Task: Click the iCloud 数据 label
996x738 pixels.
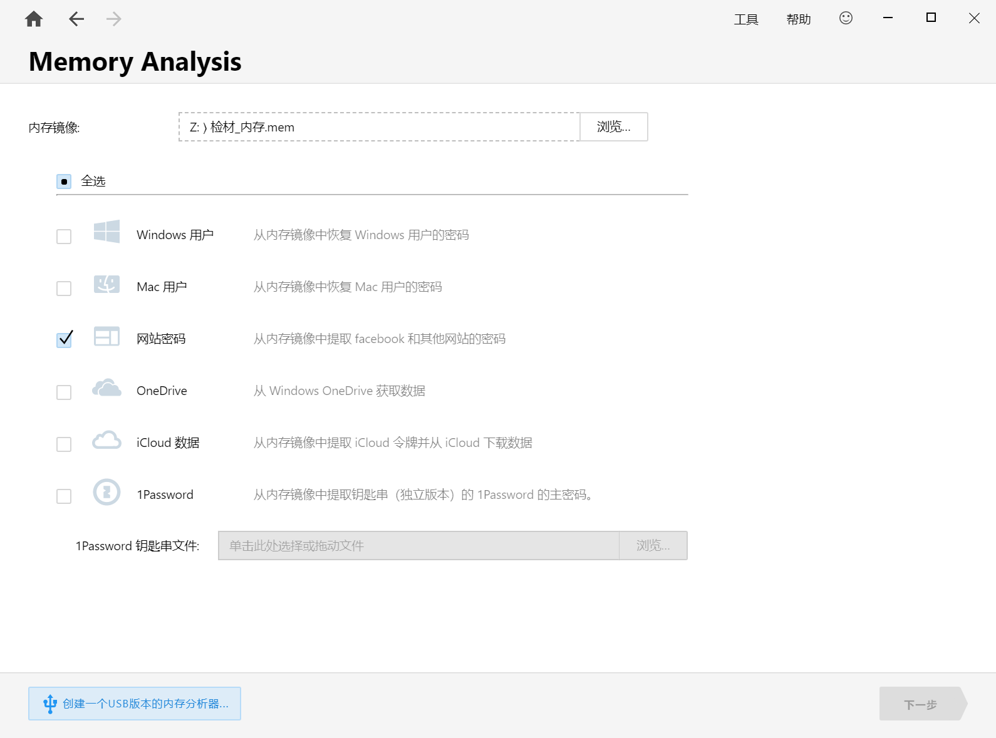Action: click(168, 443)
